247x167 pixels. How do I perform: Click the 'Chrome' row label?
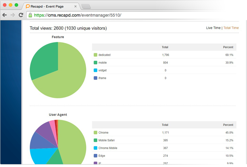(x=103, y=132)
